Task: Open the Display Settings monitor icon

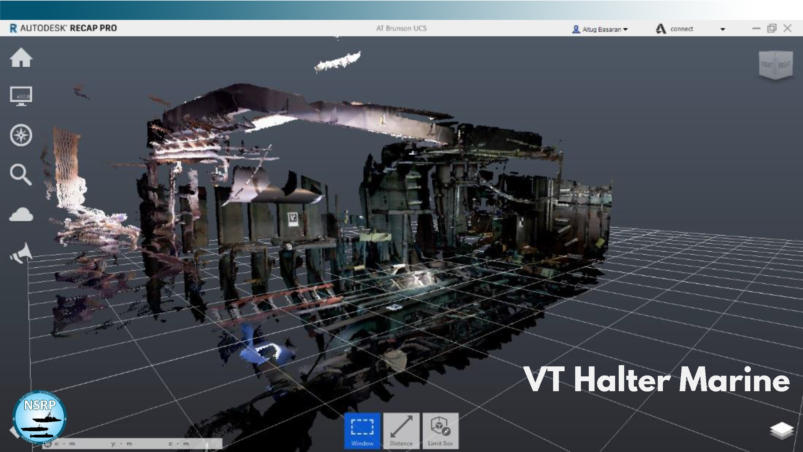Action: 21,96
